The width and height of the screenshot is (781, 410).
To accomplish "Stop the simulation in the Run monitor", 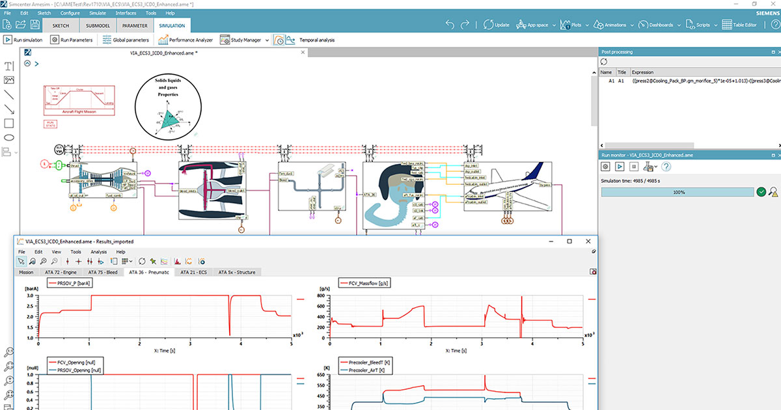I will point(634,167).
